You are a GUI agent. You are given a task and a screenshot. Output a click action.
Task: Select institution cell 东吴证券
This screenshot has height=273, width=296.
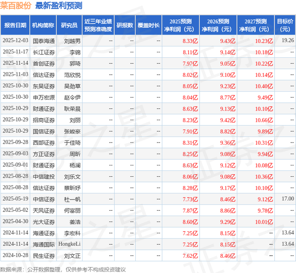(44, 86)
